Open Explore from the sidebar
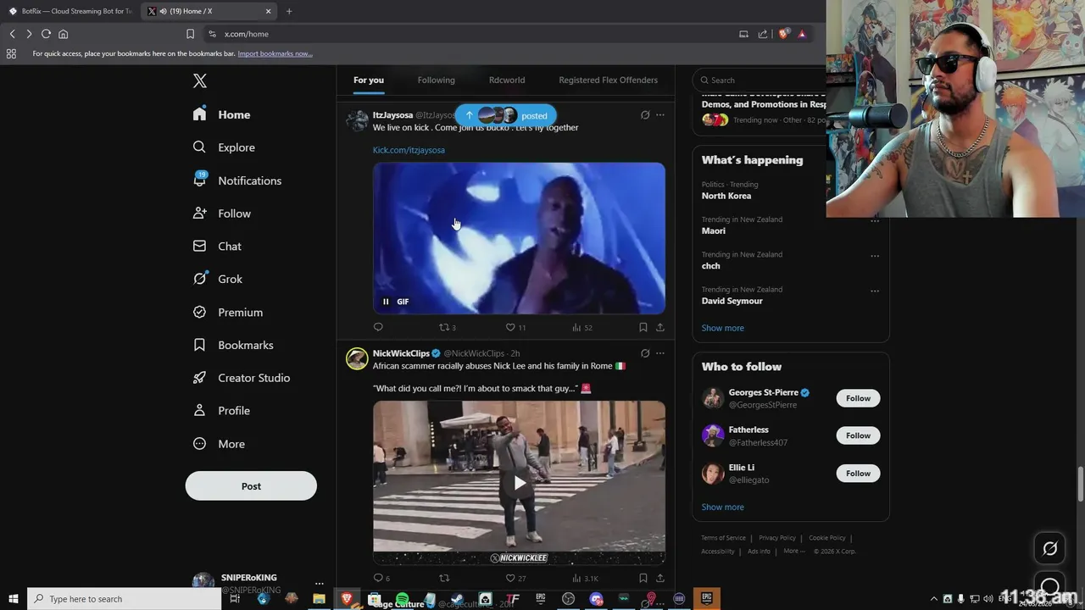1085x610 pixels. point(224,147)
